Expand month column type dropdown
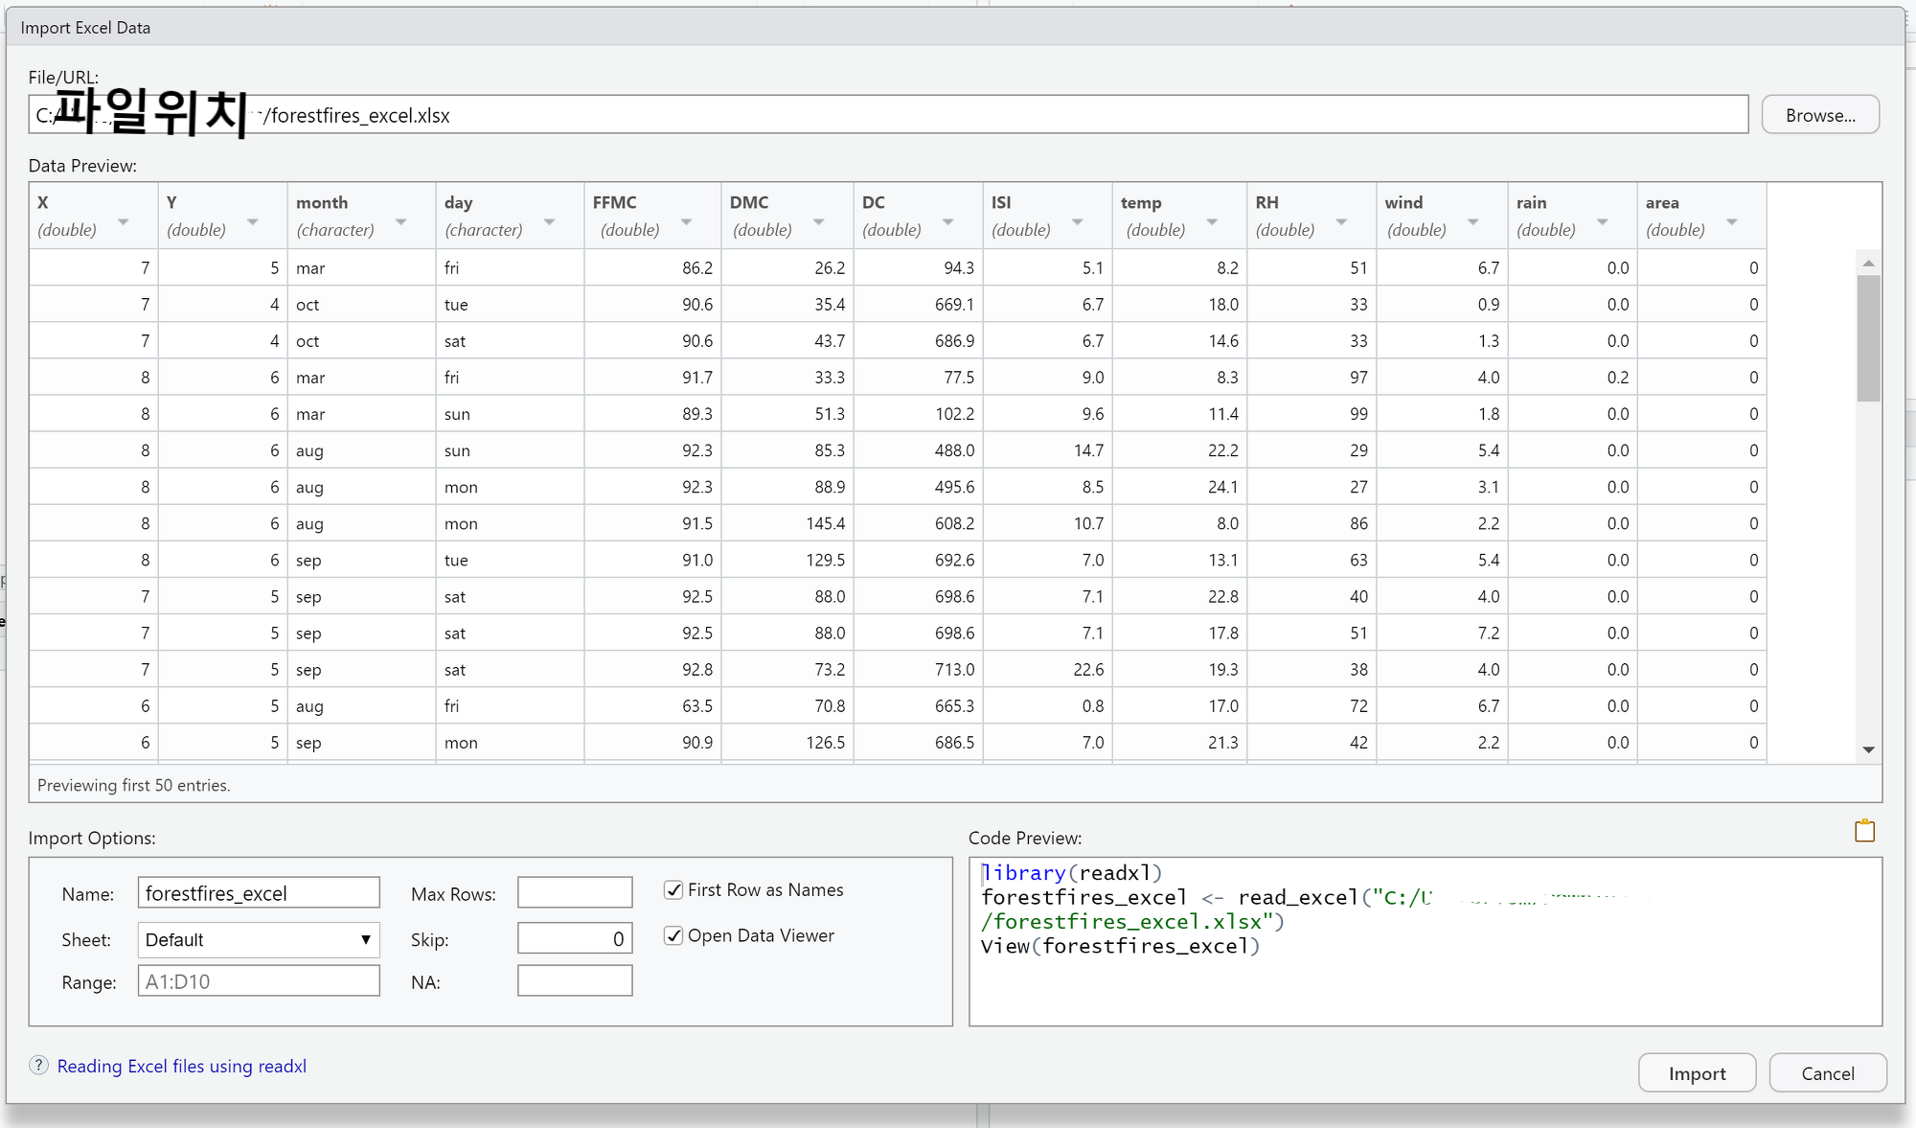The image size is (1916, 1128). point(400,222)
